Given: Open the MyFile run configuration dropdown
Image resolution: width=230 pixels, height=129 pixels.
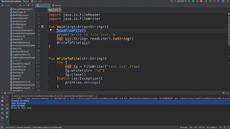Looking at the screenshot, I should click(x=180, y=1).
